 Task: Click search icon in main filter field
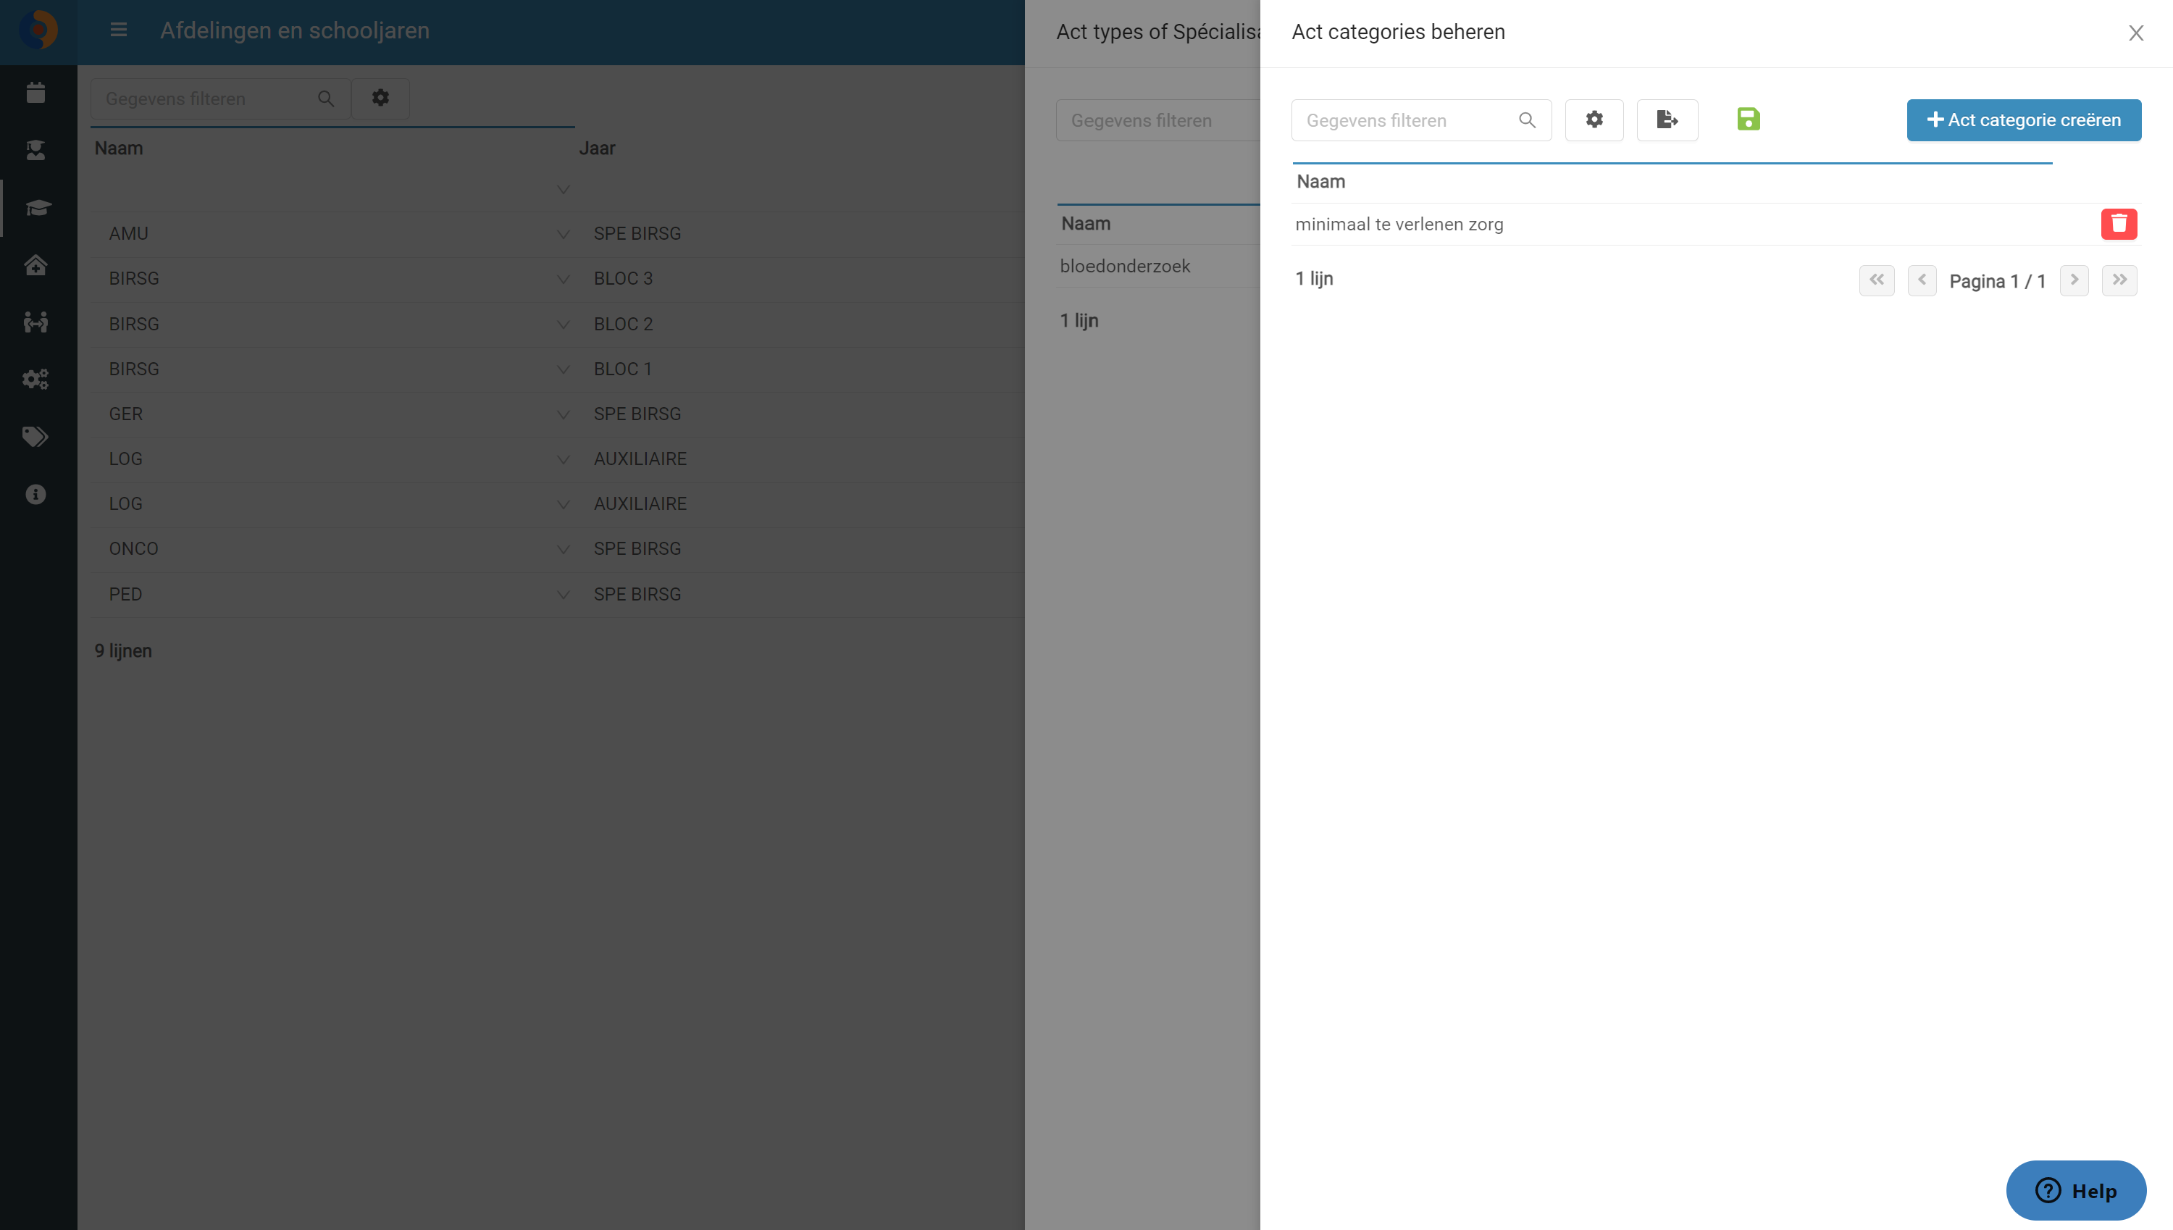coord(326,99)
